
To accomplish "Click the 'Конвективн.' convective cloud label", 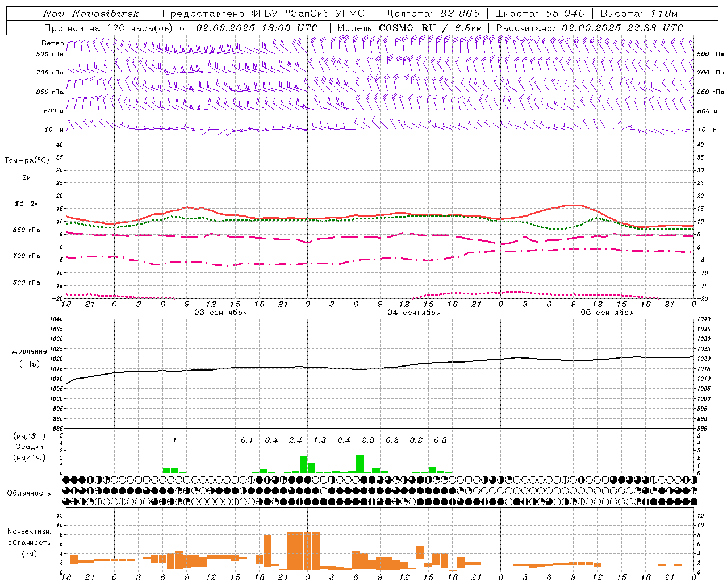I will pyautogui.click(x=29, y=531).
